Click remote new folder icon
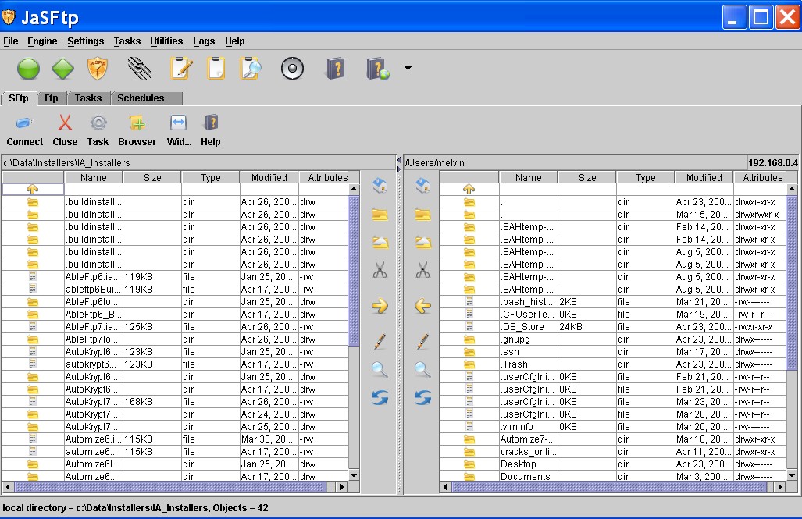This screenshot has height=519, width=802. click(x=422, y=214)
